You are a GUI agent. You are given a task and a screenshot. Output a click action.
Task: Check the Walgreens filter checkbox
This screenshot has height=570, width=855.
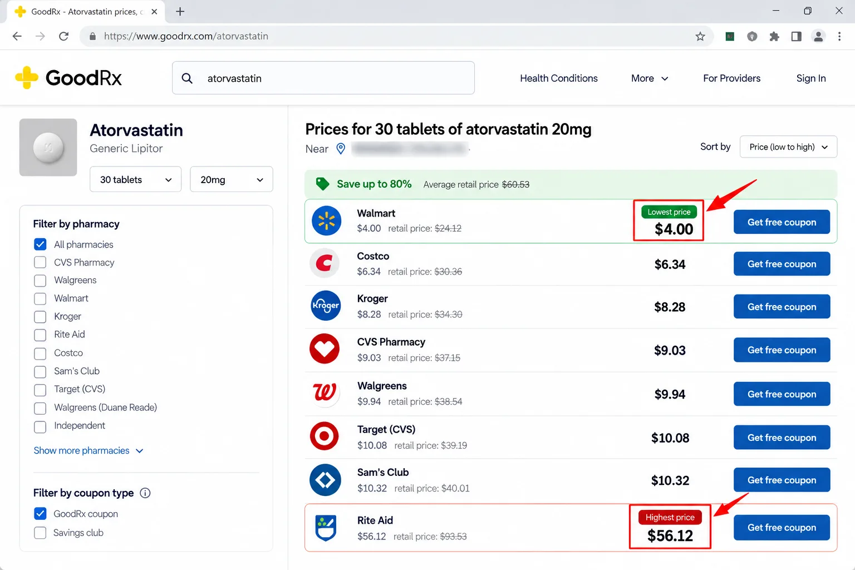(x=40, y=280)
